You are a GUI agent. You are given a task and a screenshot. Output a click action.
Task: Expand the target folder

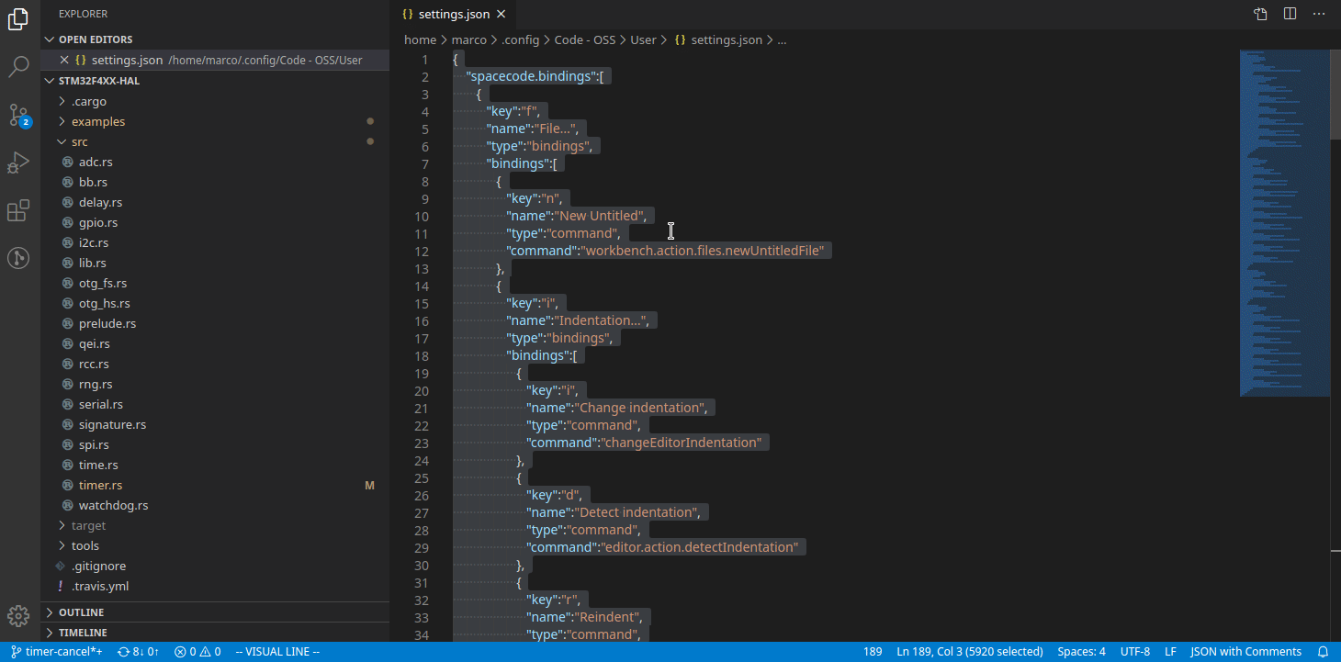click(x=89, y=524)
